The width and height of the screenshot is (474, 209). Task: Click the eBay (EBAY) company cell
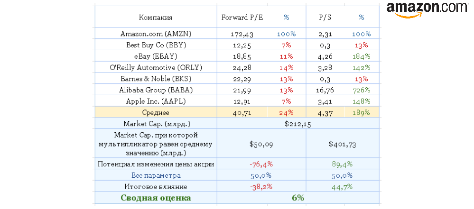point(156,56)
